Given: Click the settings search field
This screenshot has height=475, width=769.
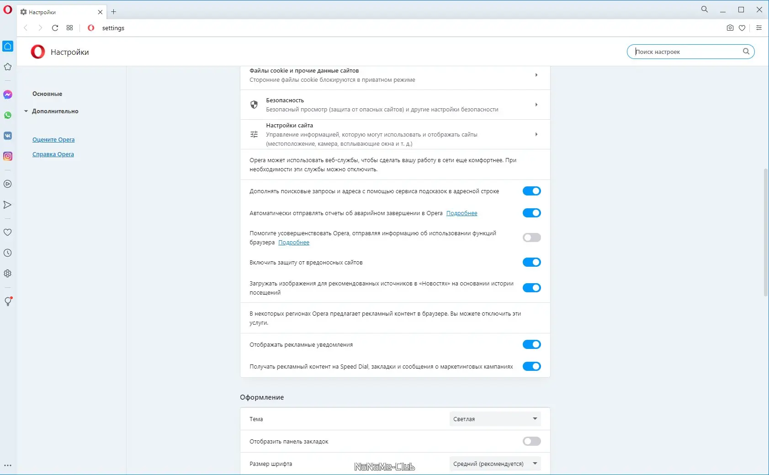Looking at the screenshot, I should [x=690, y=52].
